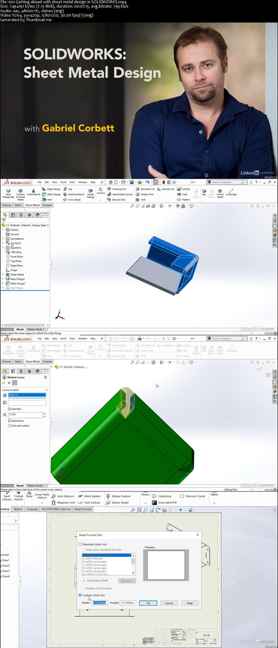Image resolution: width=278 pixels, height=648 pixels.
Task: Select the enabled Convert to Sheet Metal tool
Action: (20, 195)
